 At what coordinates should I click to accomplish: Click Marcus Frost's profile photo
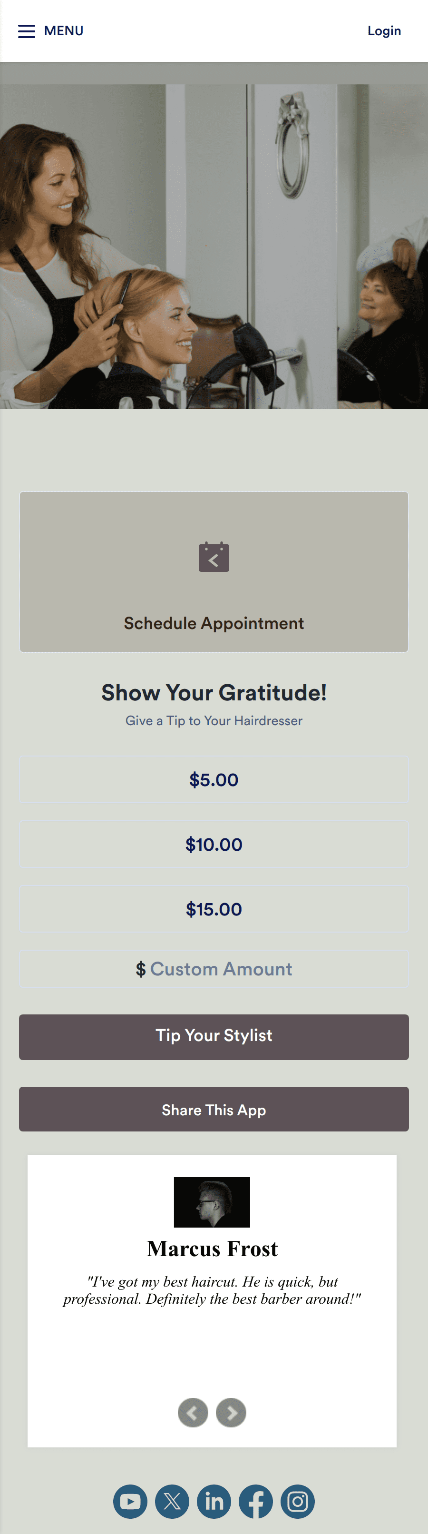pos(212,1202)
